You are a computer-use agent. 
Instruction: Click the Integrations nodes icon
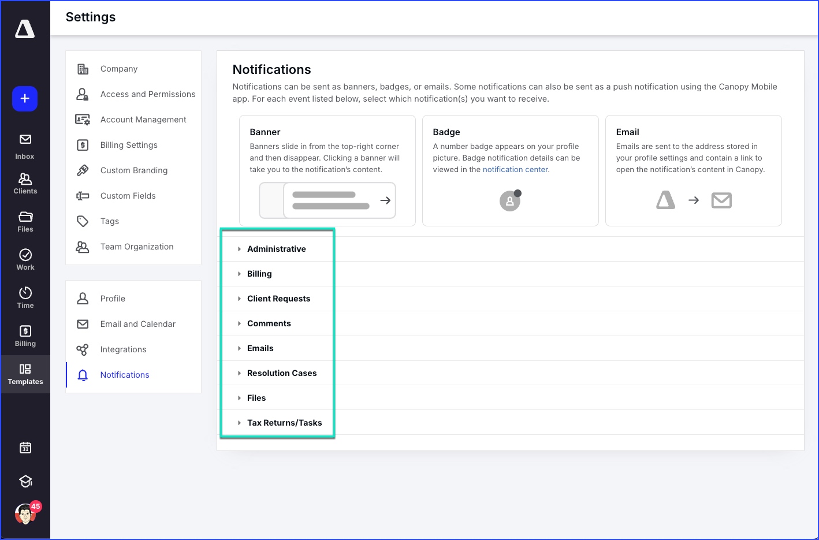coord(83,349)
